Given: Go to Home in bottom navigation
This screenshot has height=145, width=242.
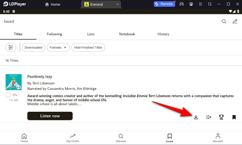Looking at the screenshot, I should pos(24,138).
